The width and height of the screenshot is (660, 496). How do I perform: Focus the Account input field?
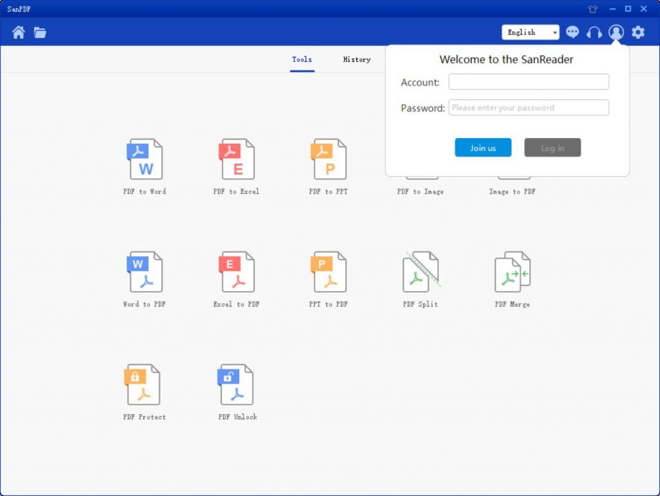529,82
